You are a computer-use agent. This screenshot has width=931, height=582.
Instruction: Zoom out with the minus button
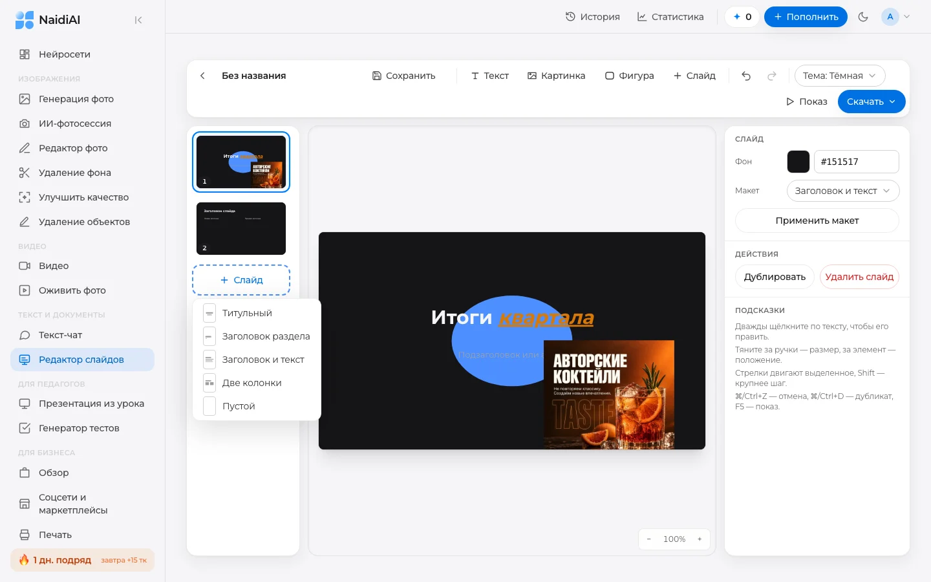coord(649,539)
